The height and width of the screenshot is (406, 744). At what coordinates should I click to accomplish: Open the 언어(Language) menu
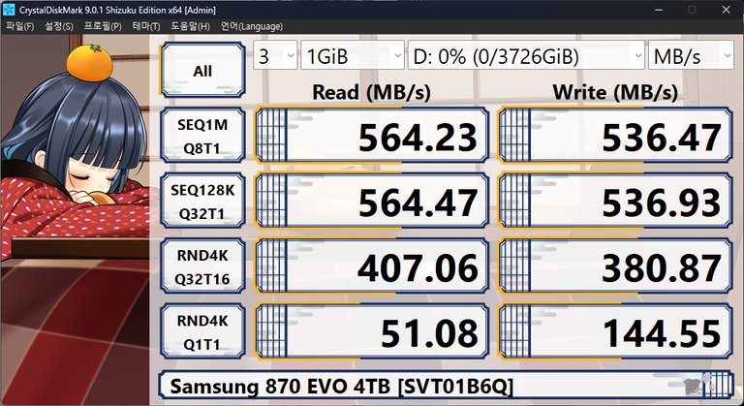[252, 26]
